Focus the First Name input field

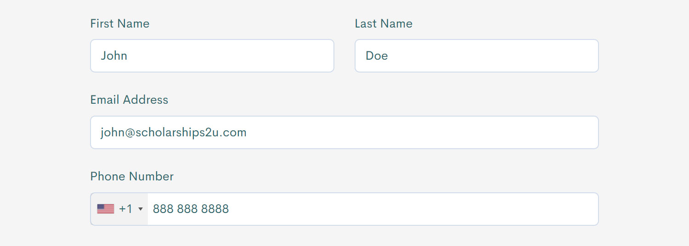click(x=212, y=56)
